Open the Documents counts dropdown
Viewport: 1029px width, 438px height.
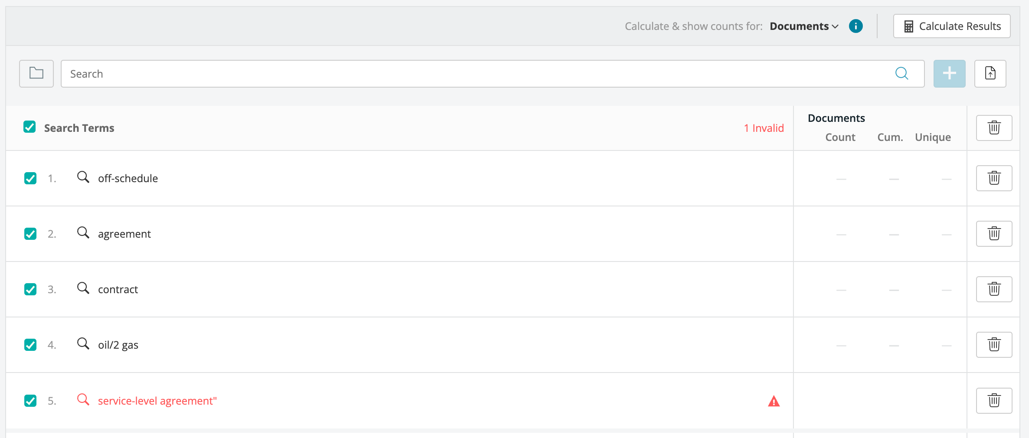804,26
